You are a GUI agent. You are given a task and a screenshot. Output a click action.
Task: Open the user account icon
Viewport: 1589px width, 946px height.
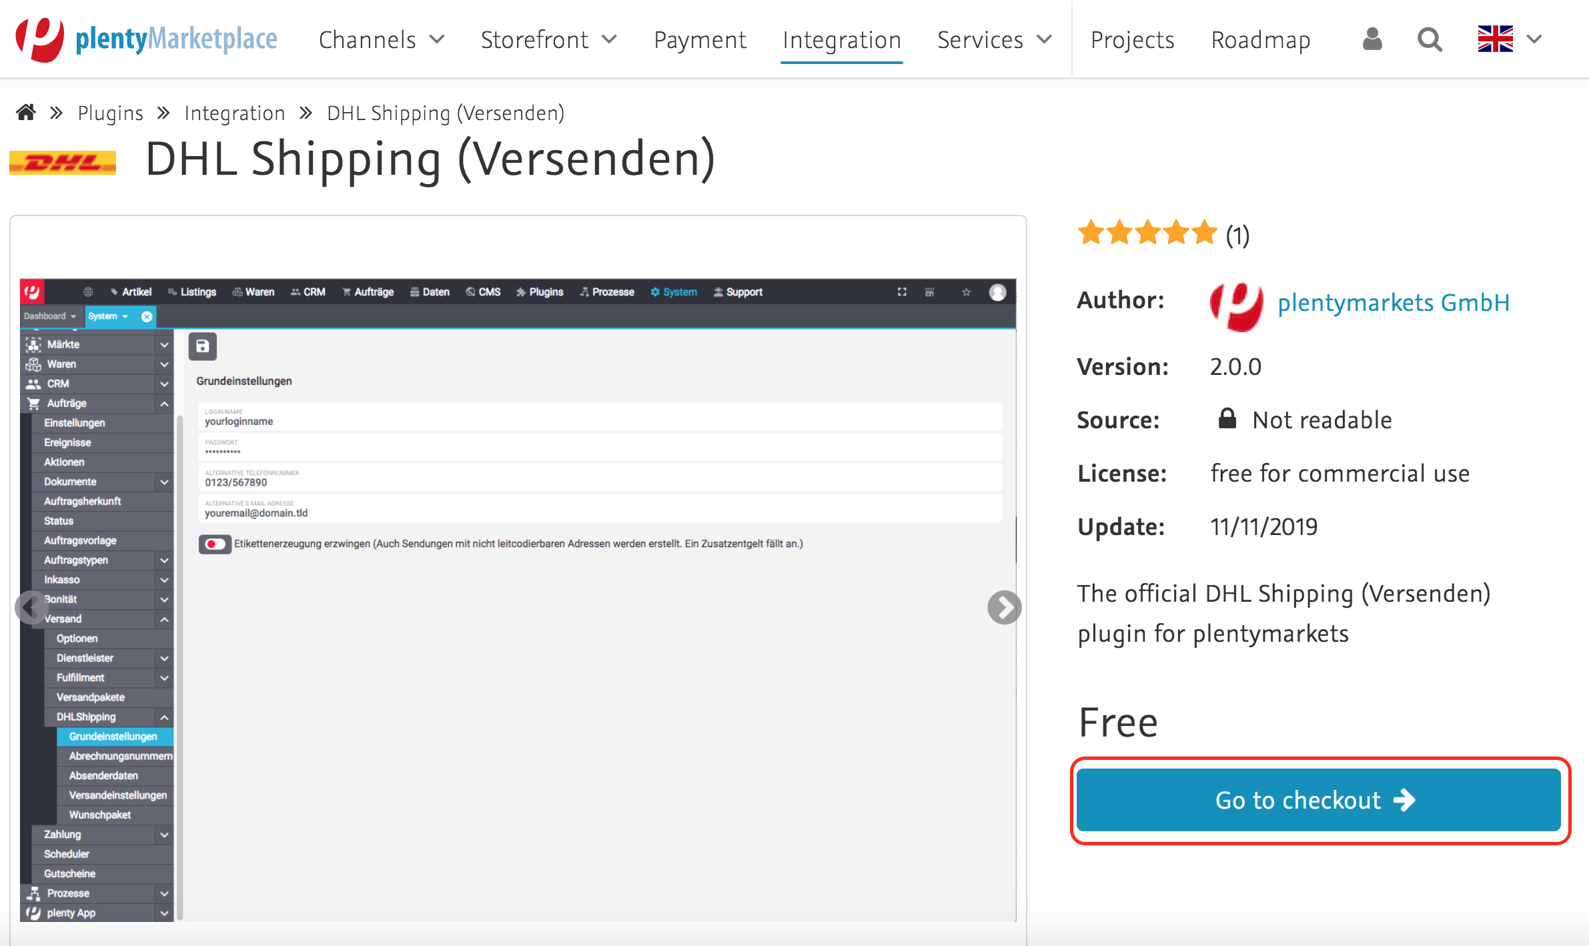point(1372,39)
